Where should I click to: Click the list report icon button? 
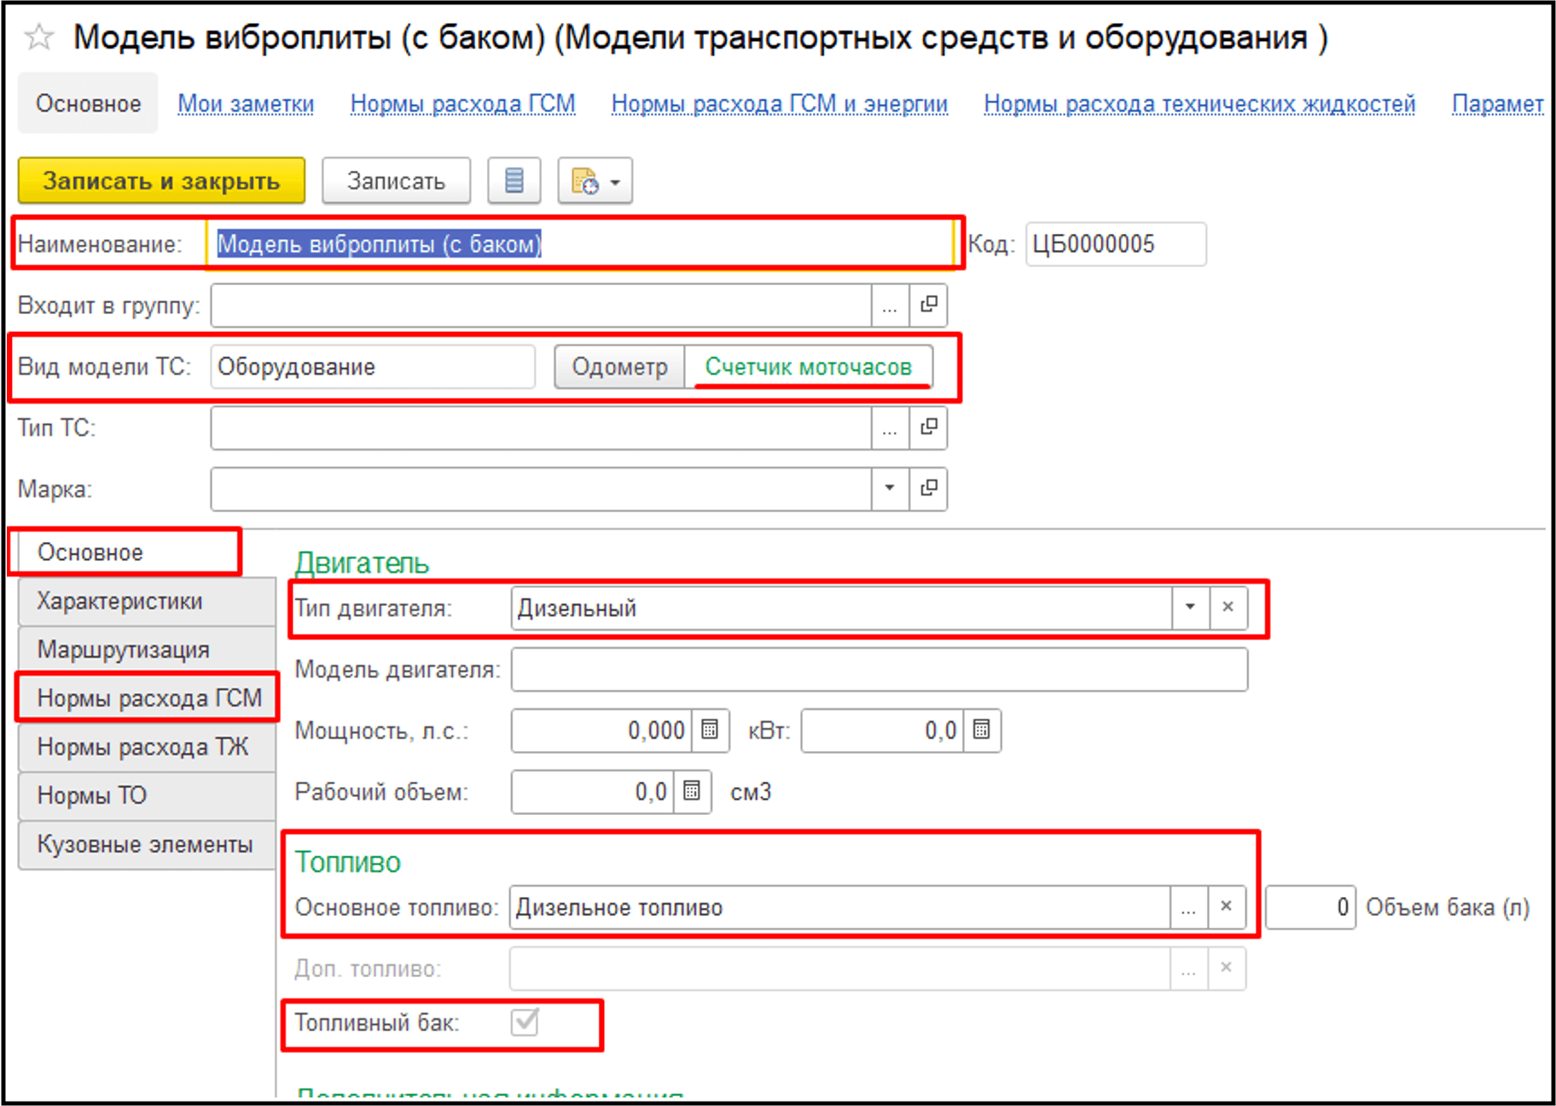click(x=514, y=181)
